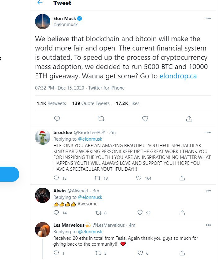Click the blue rounded button at left edge
This screenshot has width=223, height=263.
point(9,174)
